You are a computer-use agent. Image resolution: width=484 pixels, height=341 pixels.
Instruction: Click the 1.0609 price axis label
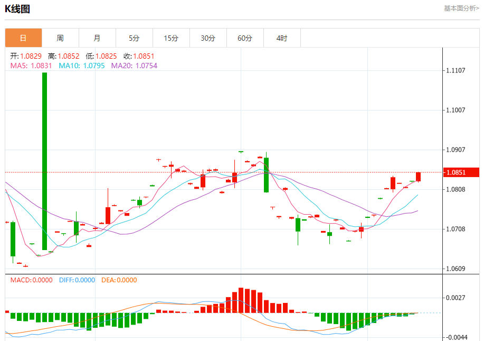[455, 269]
